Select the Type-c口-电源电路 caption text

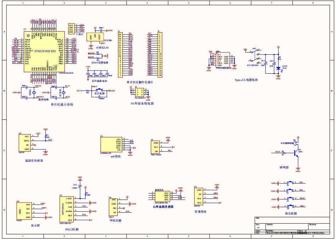pyautogui.click(x=246, y=80)
